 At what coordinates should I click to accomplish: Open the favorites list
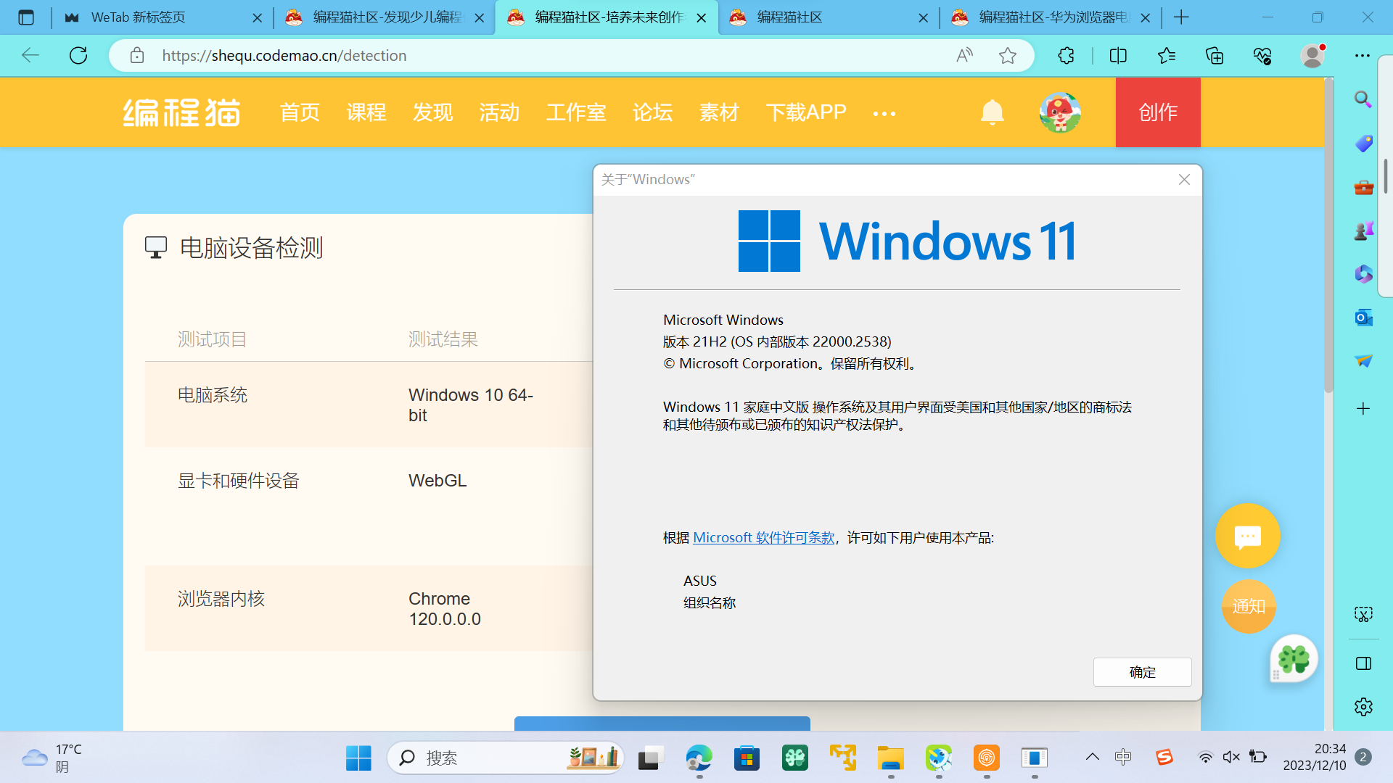(x=1167, y=56)
